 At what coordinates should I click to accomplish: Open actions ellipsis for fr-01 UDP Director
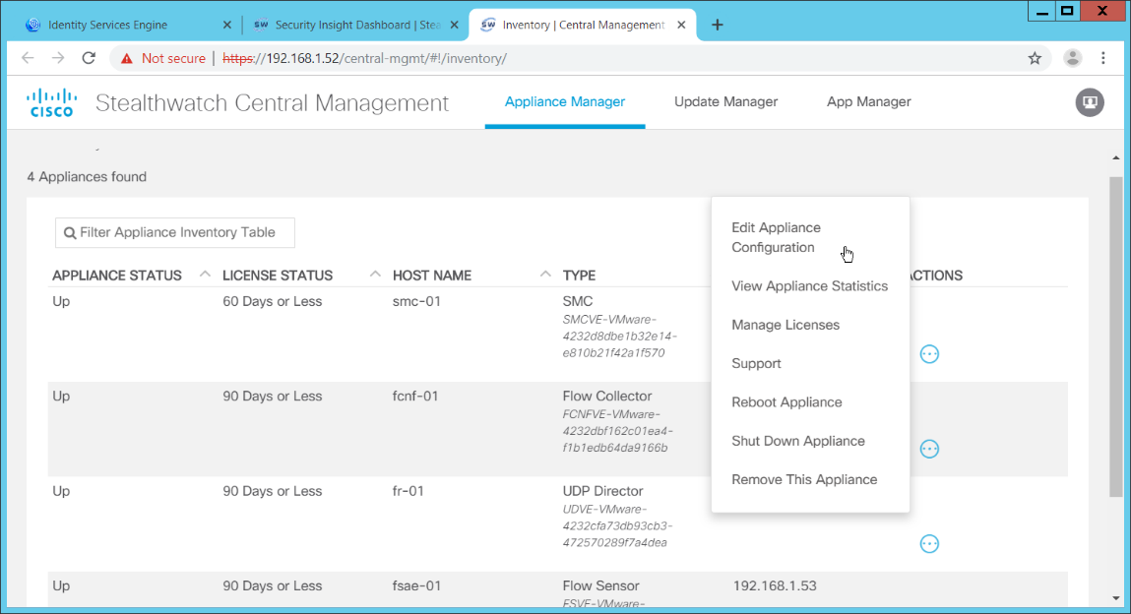(x=928, y=543)
